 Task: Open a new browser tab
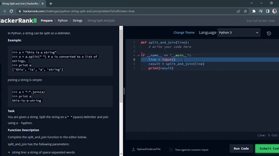click(51, 3)
